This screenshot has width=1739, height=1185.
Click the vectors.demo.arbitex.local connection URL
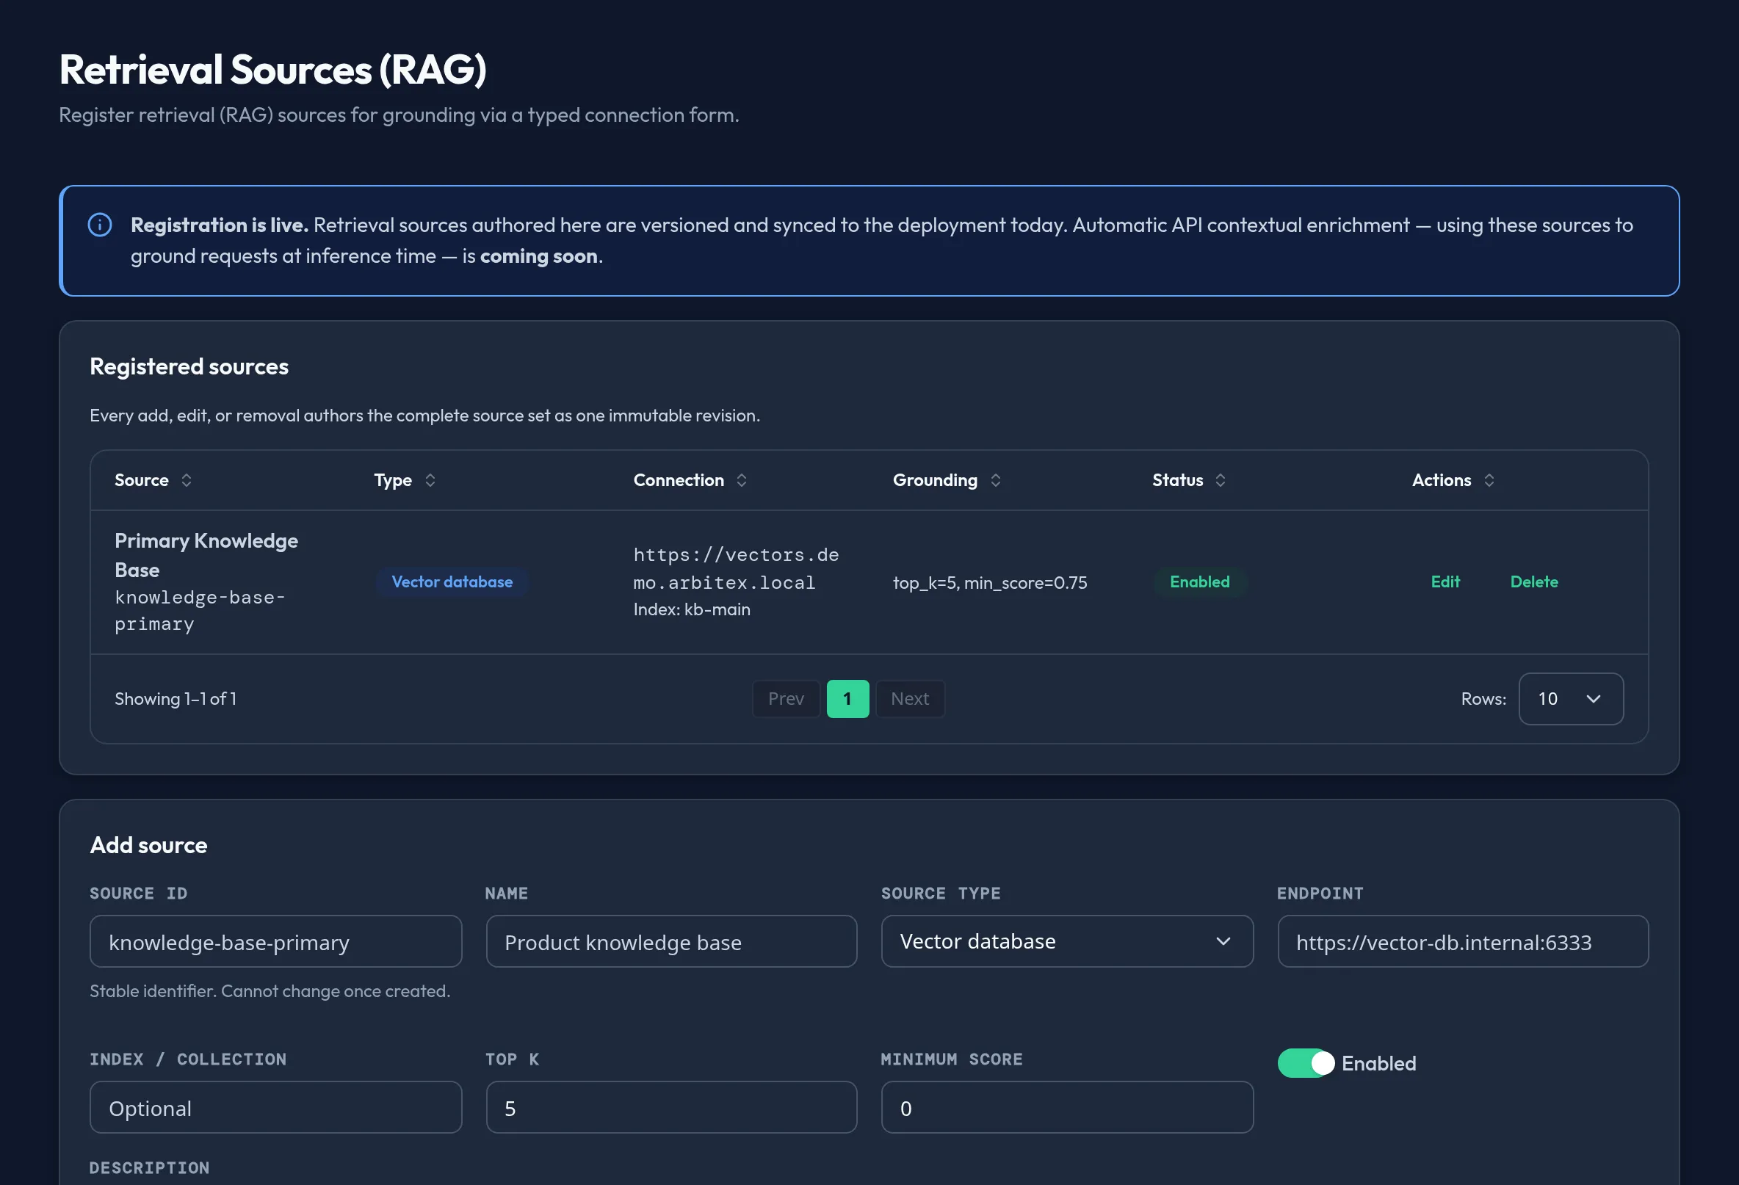coord(736,568)
